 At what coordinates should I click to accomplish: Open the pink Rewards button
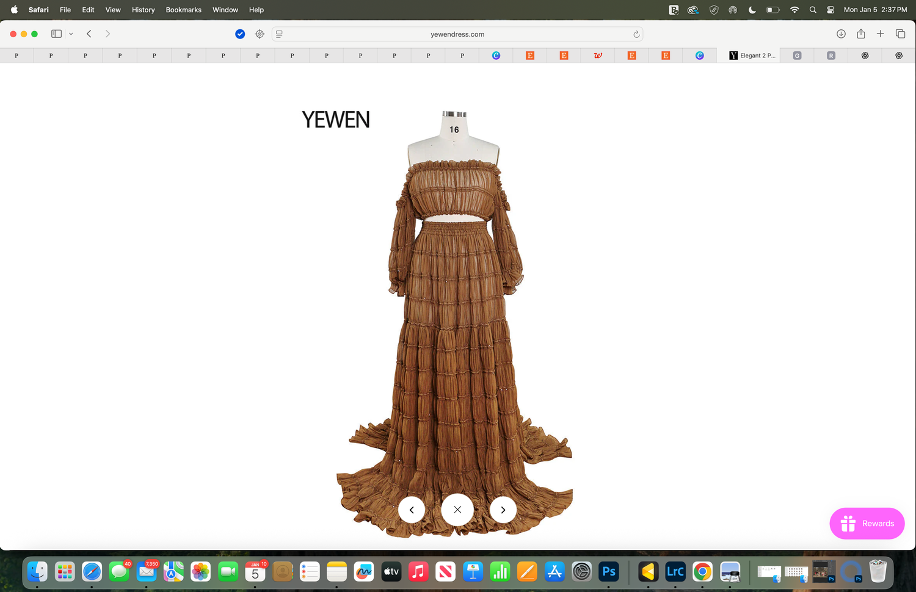click(x=867, y=524)
